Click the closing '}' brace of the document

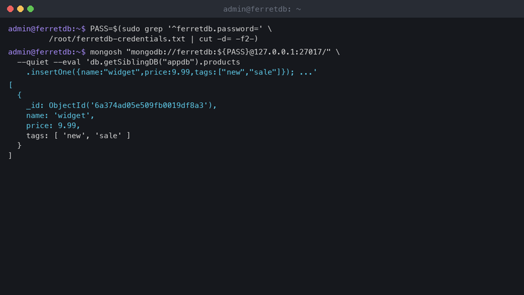coord(19,146)
